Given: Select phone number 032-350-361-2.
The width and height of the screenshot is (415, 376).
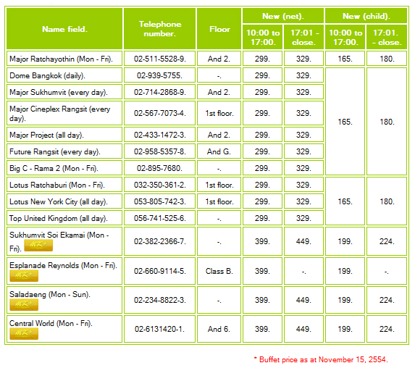Looking at the screenshot, I should [x=160, y=185].
